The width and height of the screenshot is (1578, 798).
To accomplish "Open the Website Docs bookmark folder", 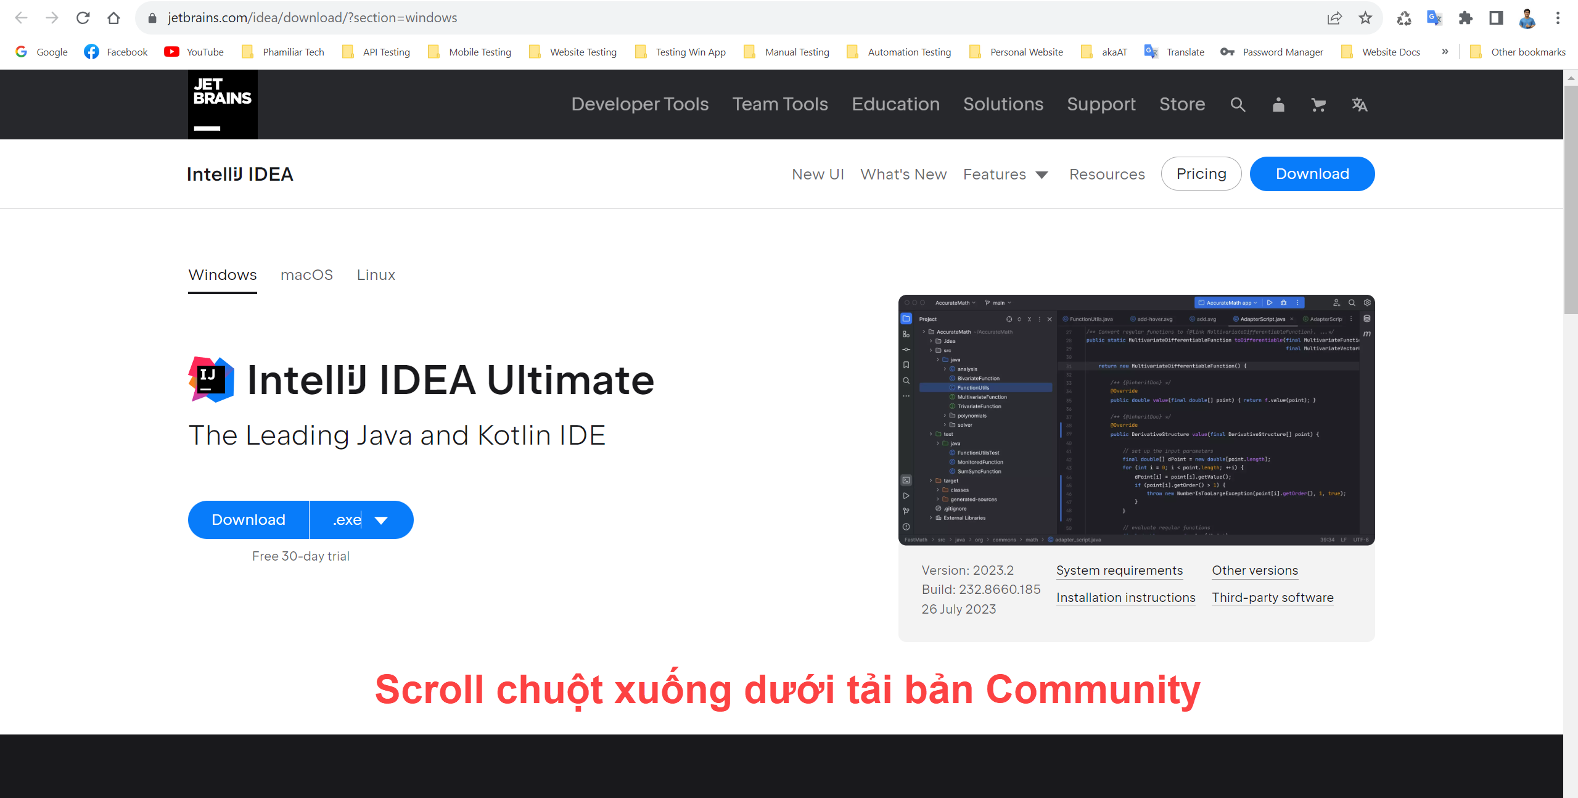I will 1381,52.
